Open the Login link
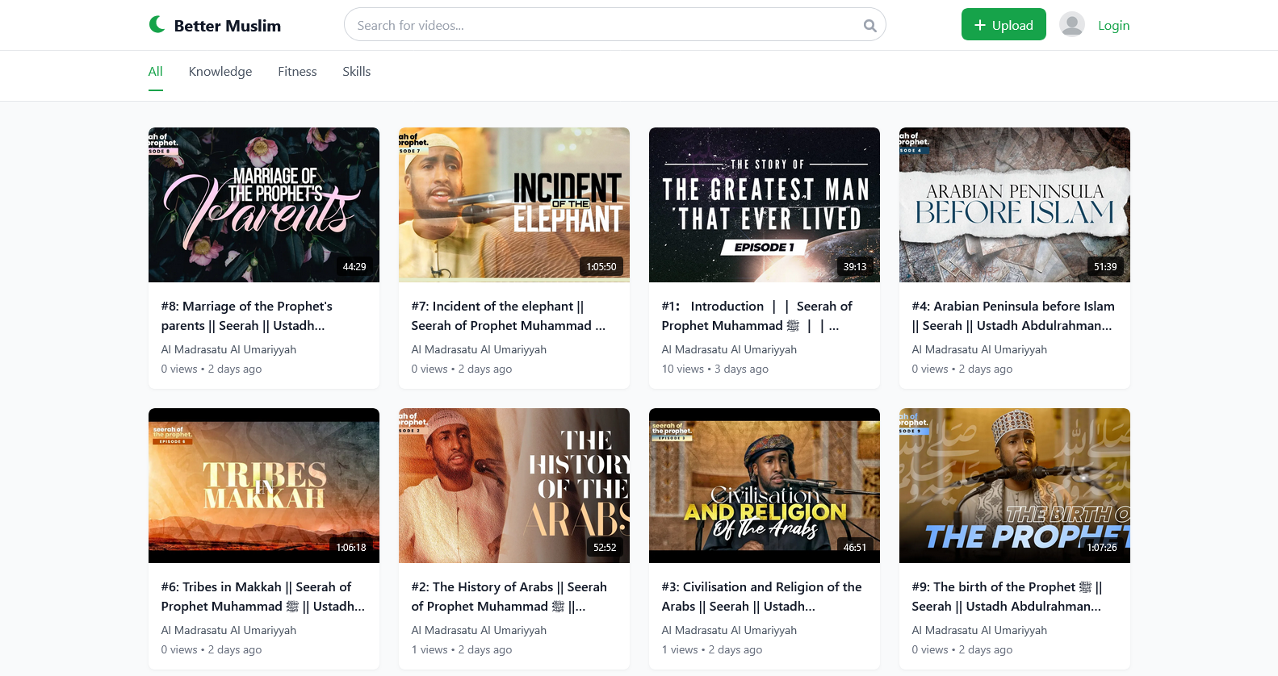 point(1113,26)
